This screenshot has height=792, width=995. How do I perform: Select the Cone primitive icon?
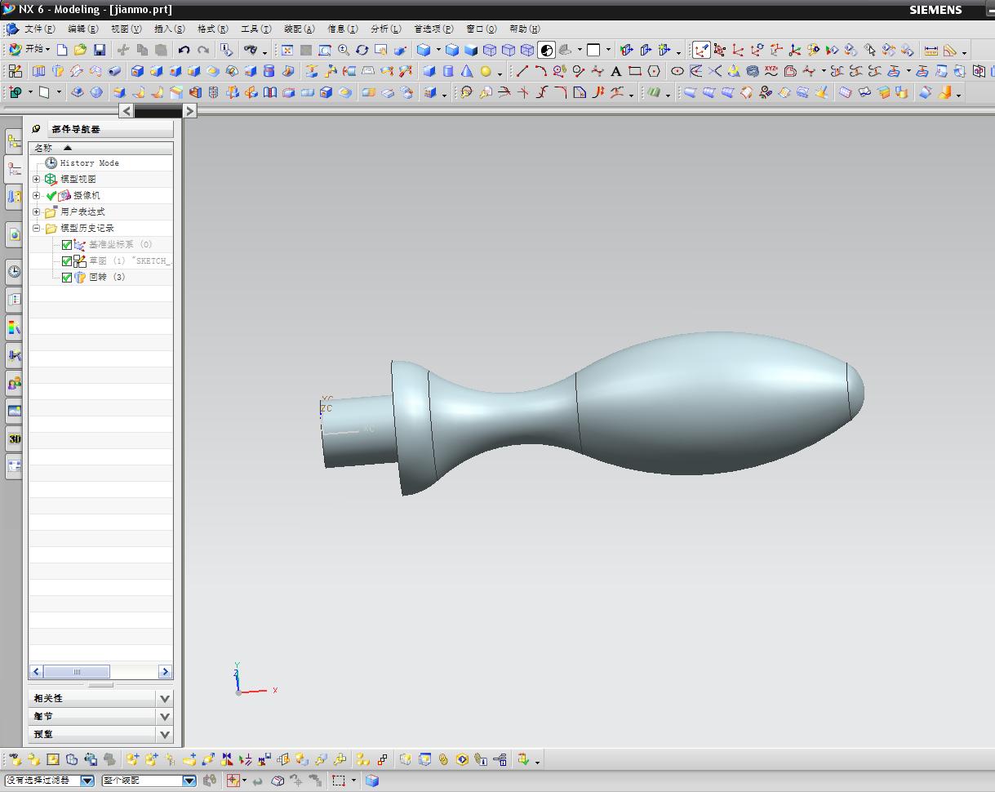pos(467,71)
